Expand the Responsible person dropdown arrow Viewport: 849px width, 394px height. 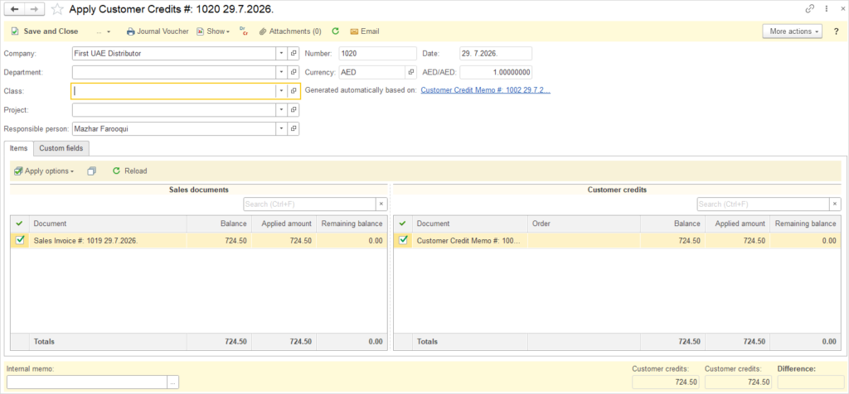(281, 128)
